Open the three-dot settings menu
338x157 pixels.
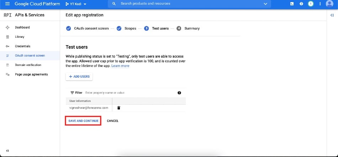pos(320,4)
